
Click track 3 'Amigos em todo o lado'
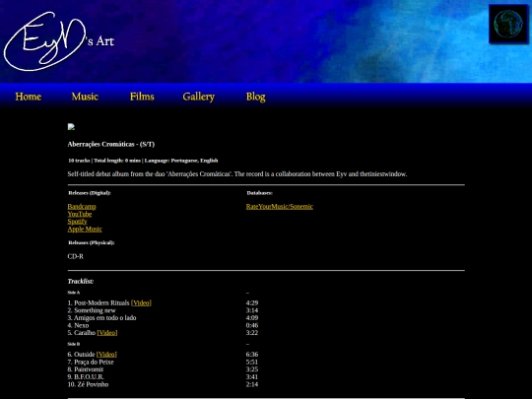pyautogui.click(x=101, y=317)
